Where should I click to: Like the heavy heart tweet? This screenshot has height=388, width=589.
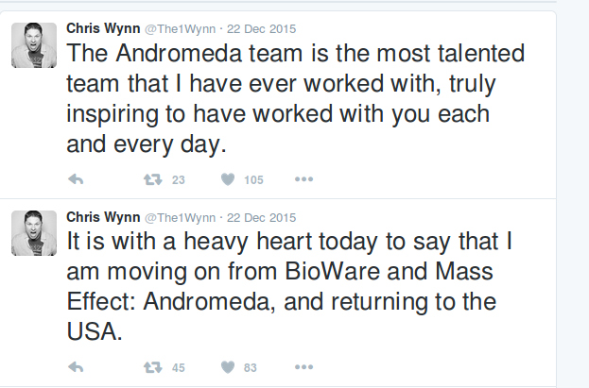click(227, 367)
